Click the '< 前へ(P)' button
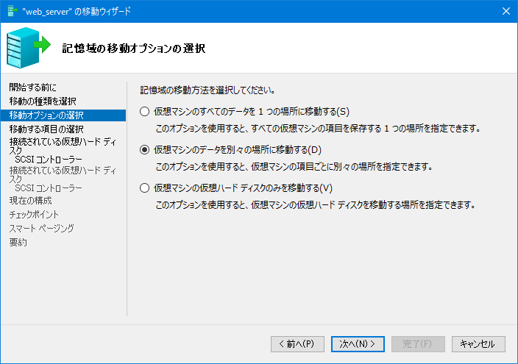Viewport: 518px width, 364px height. (297, 344)
